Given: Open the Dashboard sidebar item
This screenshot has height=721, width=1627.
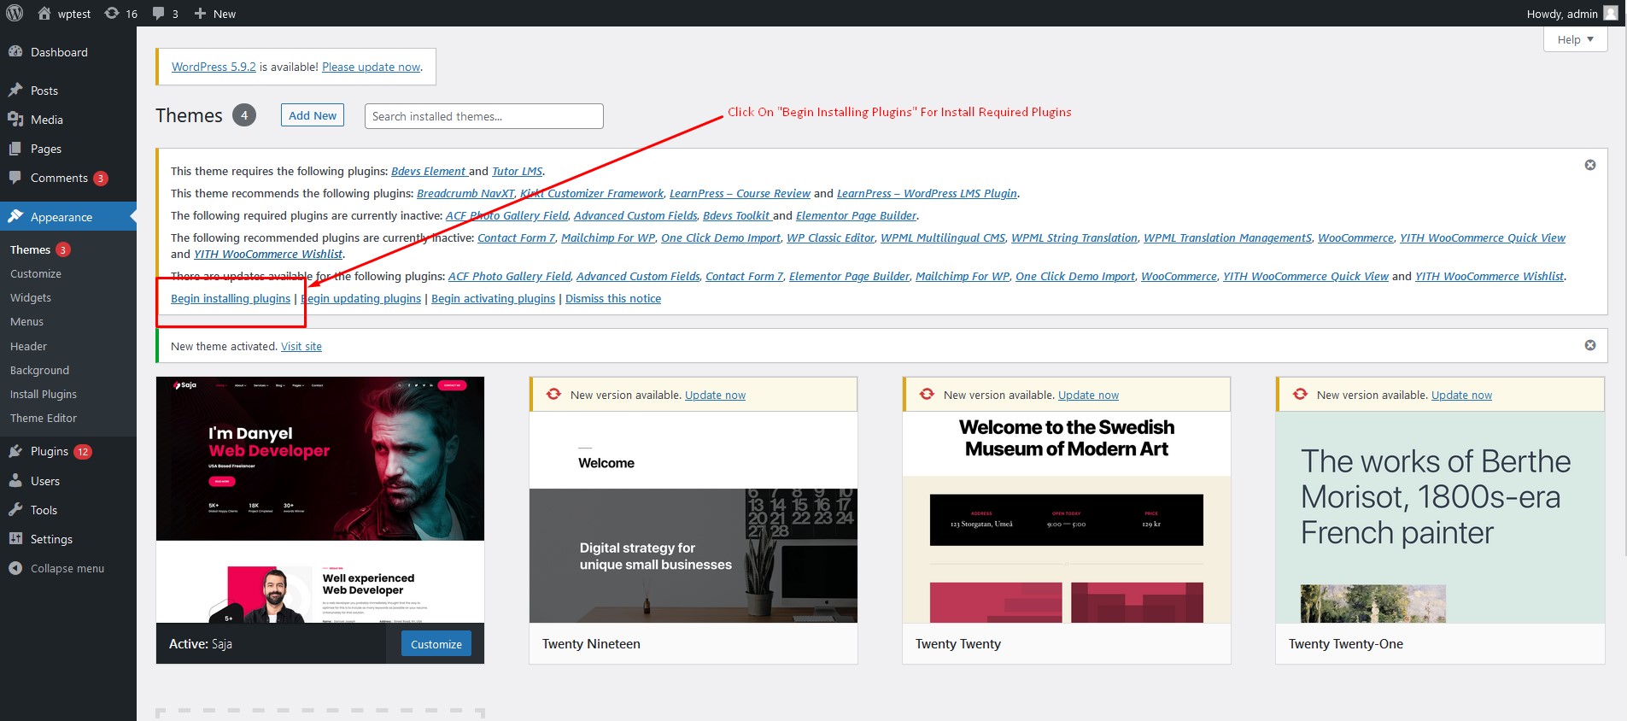Looking at the screenshot, I should point(68,52).
